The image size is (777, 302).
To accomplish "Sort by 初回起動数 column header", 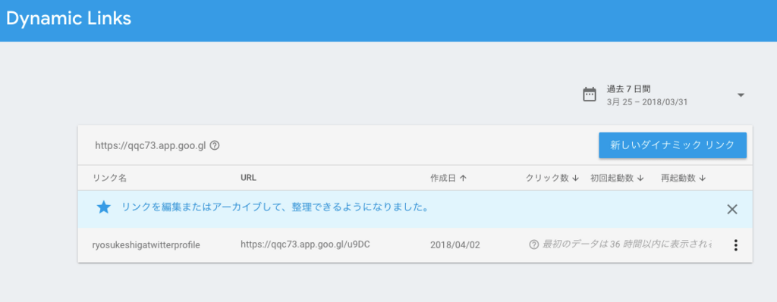I will click(617, 179).
